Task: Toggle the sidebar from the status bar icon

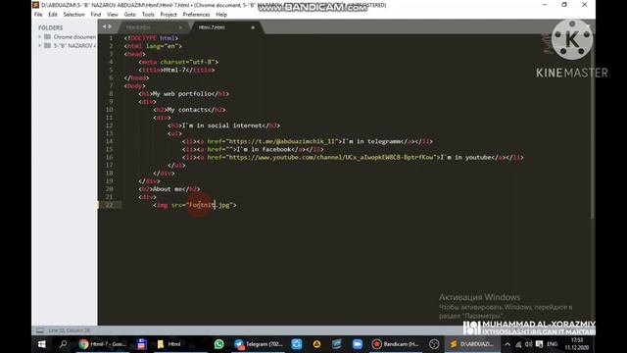Action: 40,330
